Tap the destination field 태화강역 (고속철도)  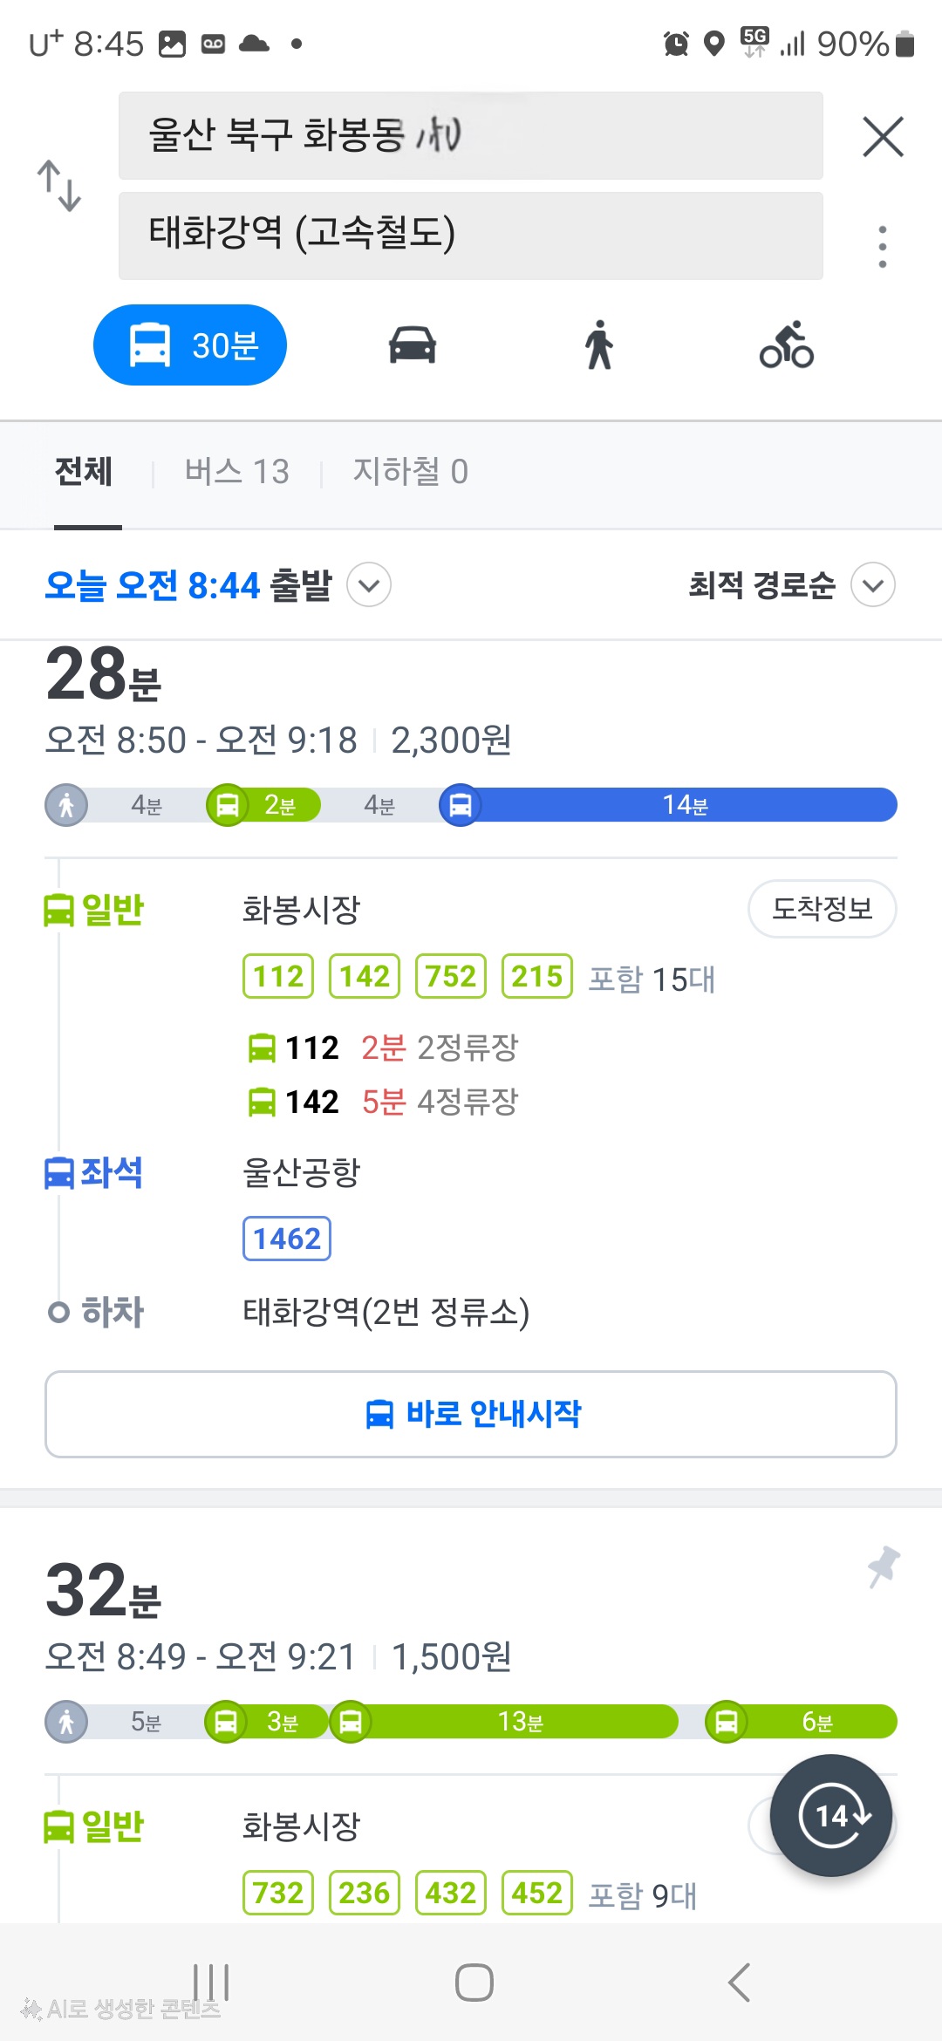point(471,235)
